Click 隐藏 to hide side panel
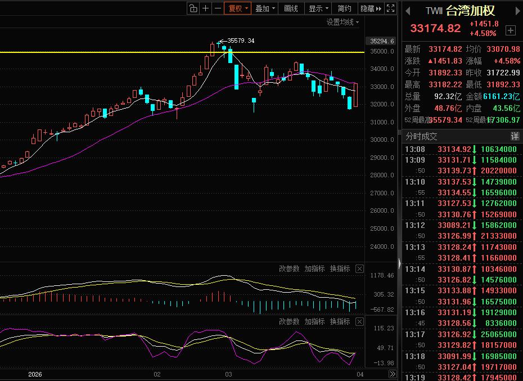Image resolution: width=523 pixels, height=381 pixels. click(x=371, y=8)
